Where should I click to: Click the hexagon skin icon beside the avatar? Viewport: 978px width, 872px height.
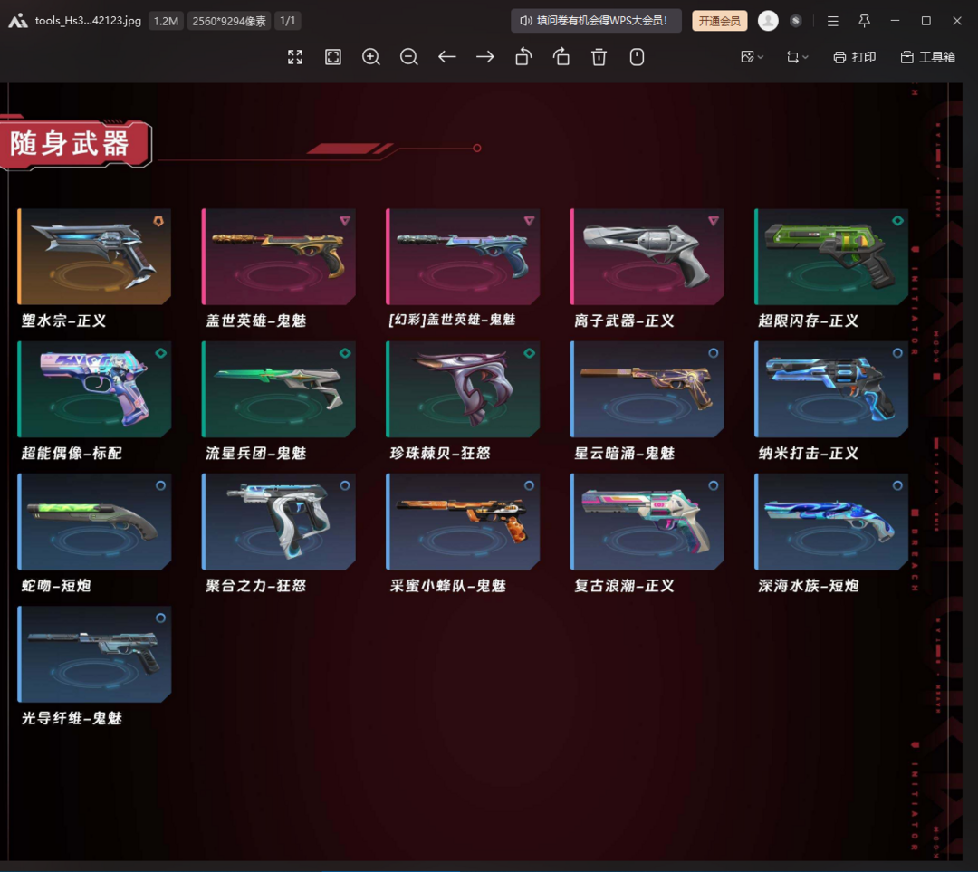tap(795, 21)
